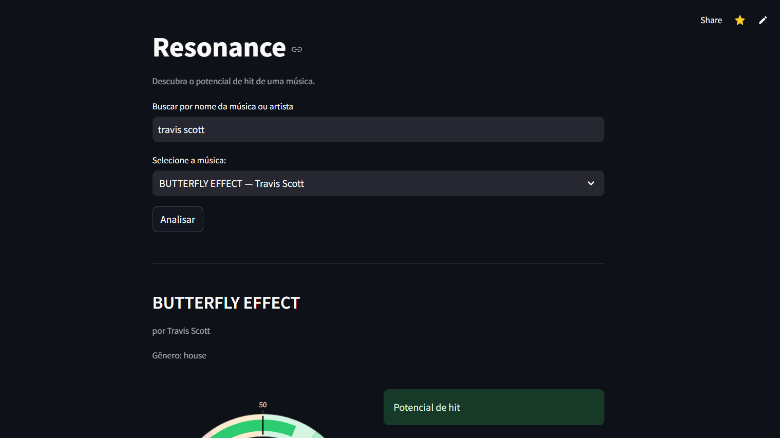This screenshot has width=780, height=438.
Task: Click the chevron on the music selector
Action: [x=591, y=183]
